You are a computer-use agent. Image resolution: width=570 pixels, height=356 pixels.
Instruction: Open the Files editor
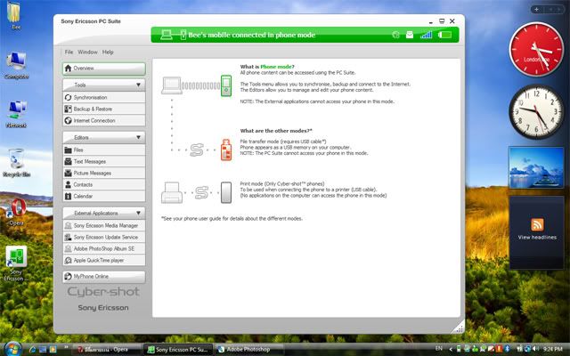click(104, 150)
